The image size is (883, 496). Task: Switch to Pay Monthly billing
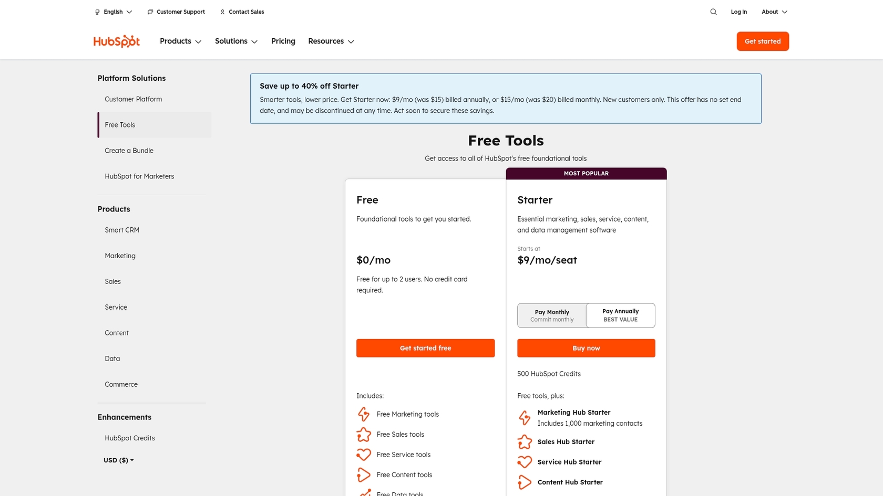(552, 315)
